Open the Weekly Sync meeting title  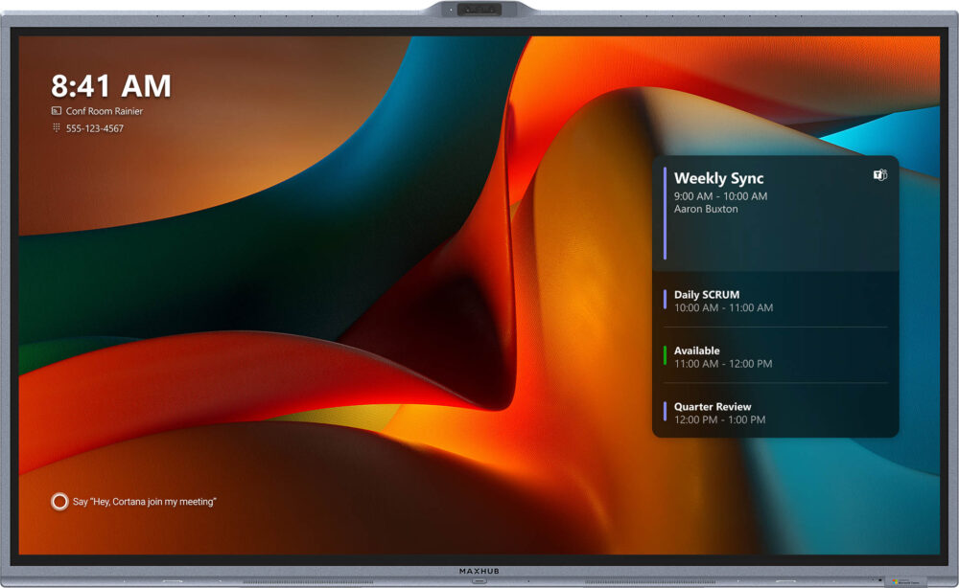[x=718, y=178]
